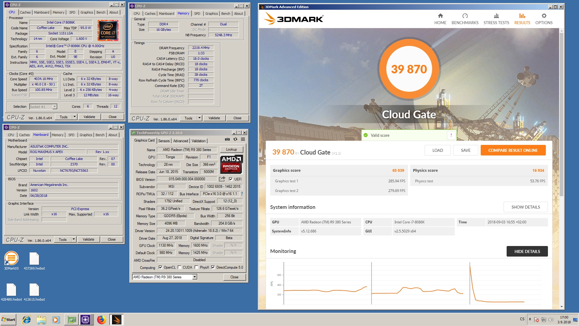
Task: Open the Validation tab in GPU-Z
Action: tap(198, 141)
